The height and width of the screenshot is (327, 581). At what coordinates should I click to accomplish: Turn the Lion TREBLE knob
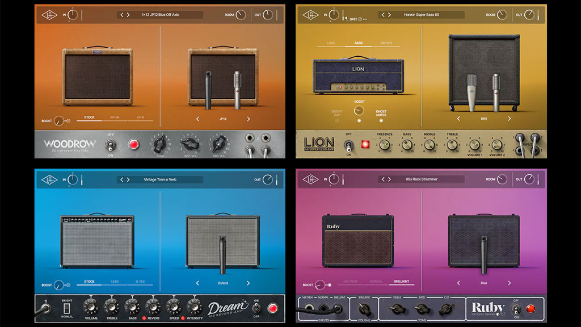(x=452, y=145)
